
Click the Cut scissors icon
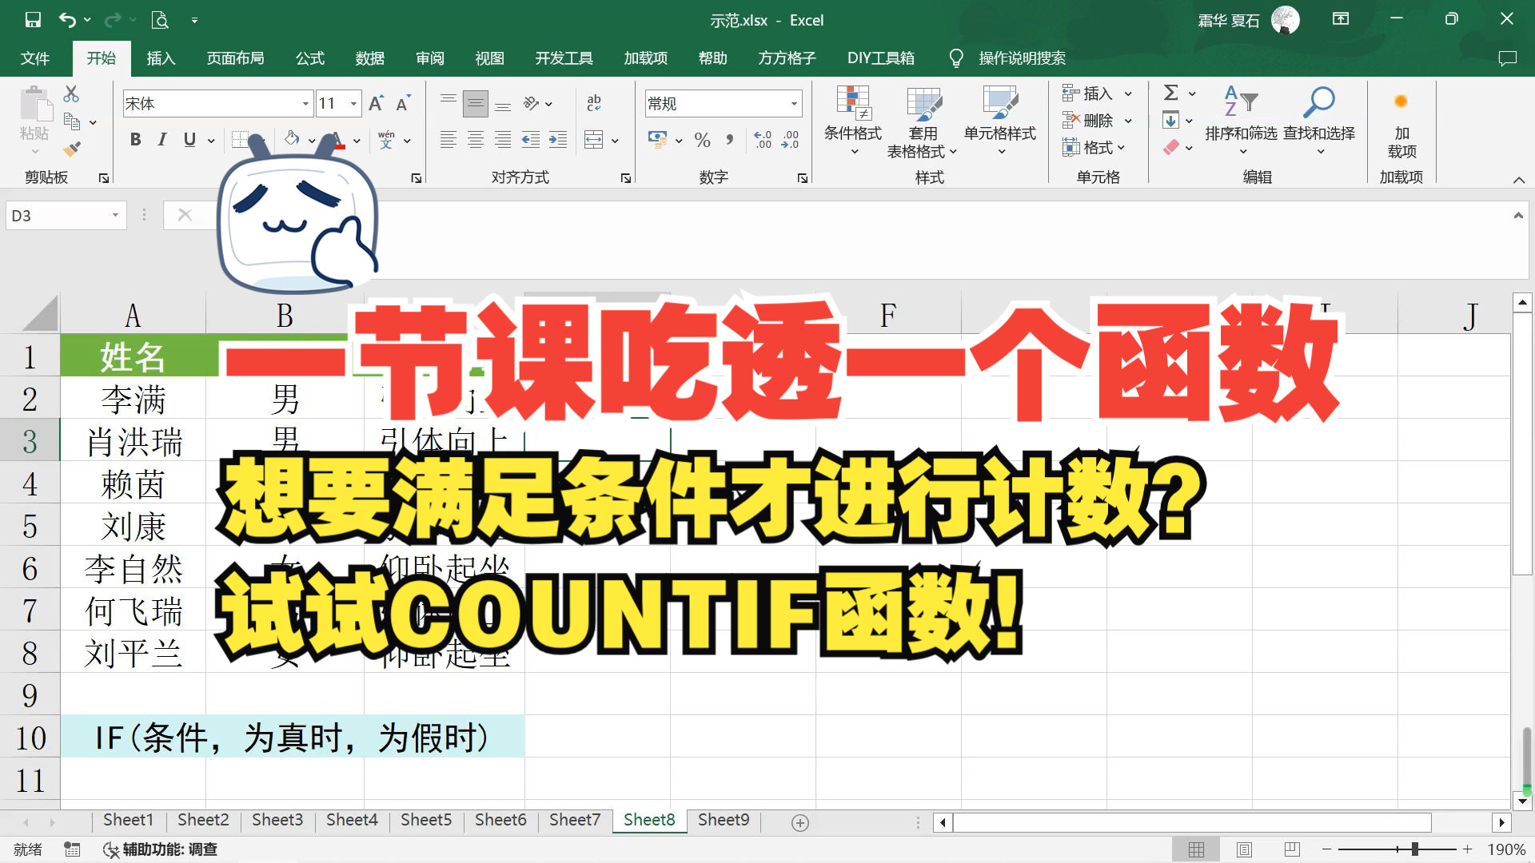click(x=71, y=94)
